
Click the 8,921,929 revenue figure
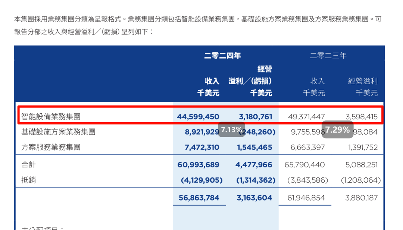(202, 132)
